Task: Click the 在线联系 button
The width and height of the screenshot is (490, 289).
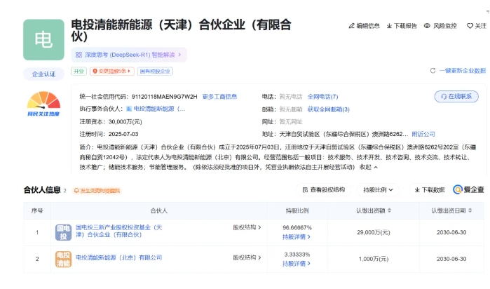Action: pyautogui.click(x=457, y=96)
